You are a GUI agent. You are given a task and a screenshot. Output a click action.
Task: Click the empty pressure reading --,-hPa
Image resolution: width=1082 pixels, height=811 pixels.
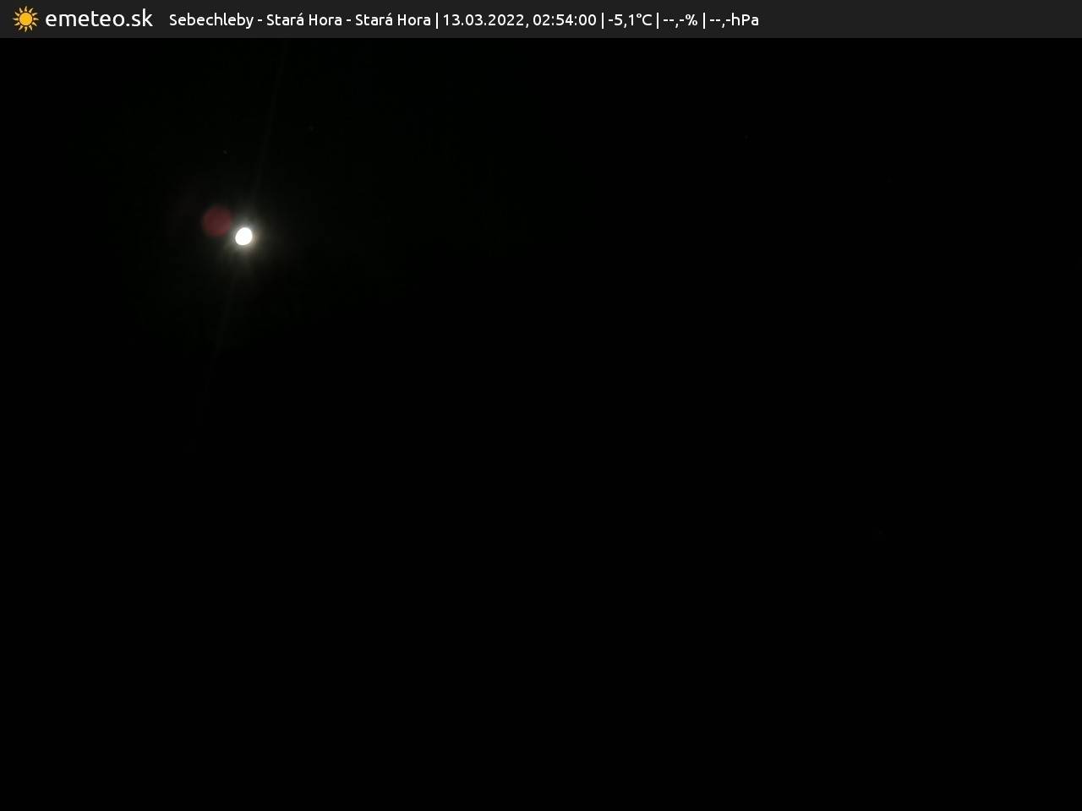[734, 20]
